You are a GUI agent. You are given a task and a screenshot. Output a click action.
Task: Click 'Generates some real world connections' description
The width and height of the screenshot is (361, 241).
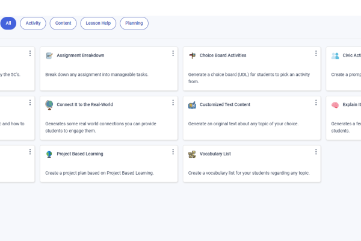tap(100, 127)
